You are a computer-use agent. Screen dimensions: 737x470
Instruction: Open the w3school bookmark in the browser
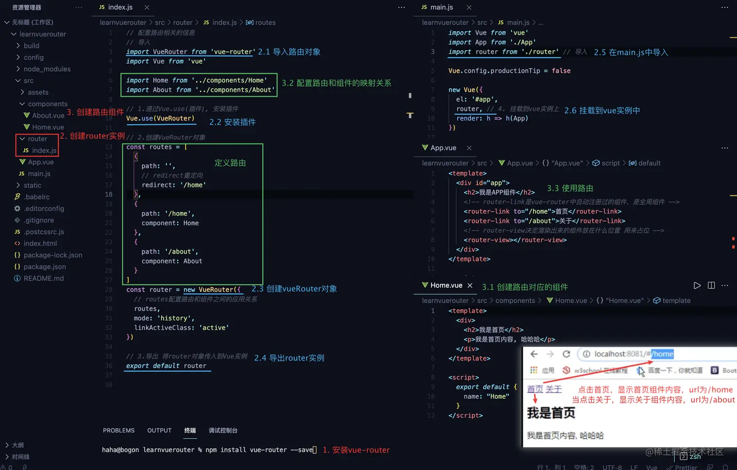(595, 371)
